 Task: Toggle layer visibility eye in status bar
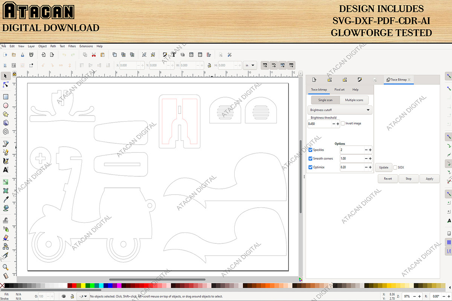coord(63,296)
